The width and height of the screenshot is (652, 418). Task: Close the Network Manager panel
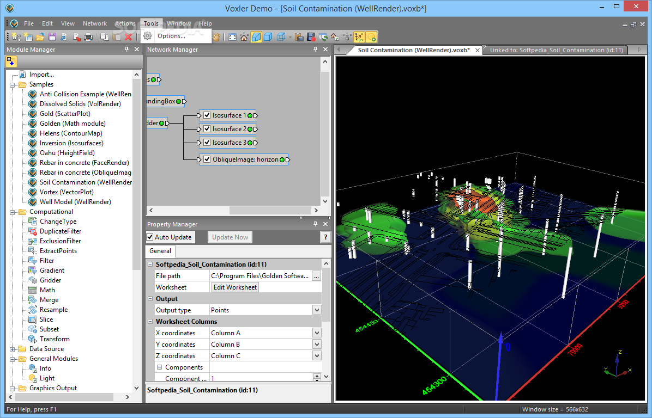tap(325, 50)
